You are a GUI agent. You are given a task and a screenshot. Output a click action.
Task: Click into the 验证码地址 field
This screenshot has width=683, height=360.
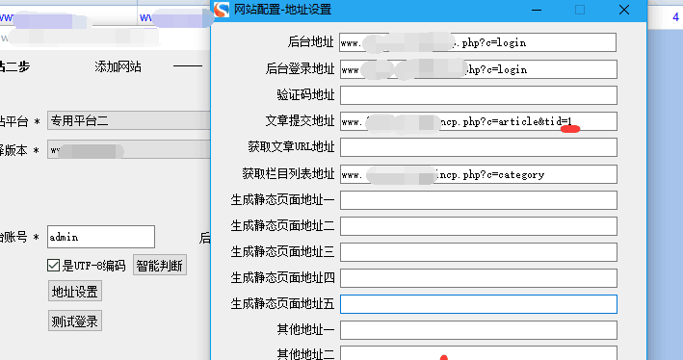click(x=478, y=95)
